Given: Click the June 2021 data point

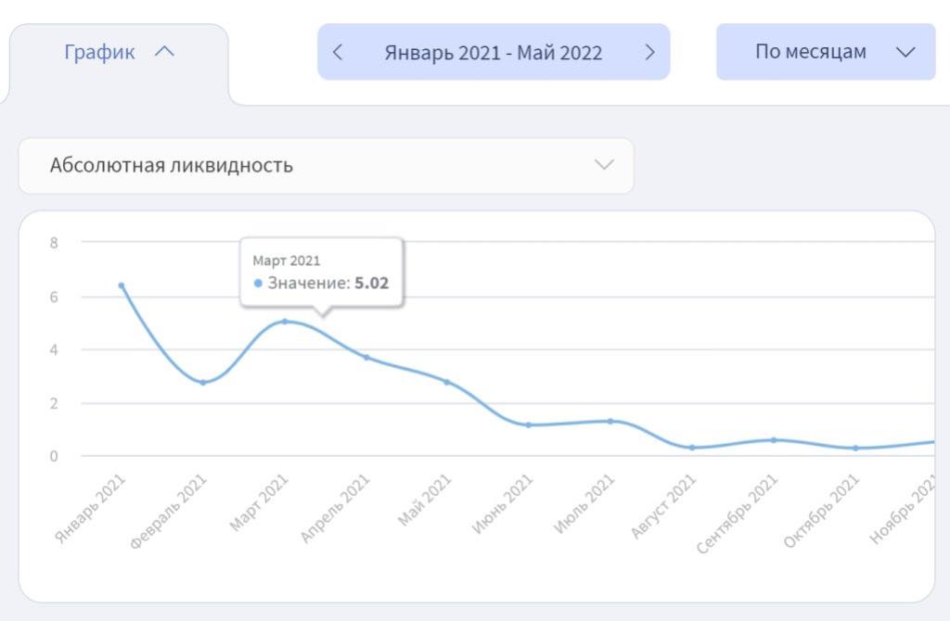Looking at the screenshot, I should (x=529, y=425).
